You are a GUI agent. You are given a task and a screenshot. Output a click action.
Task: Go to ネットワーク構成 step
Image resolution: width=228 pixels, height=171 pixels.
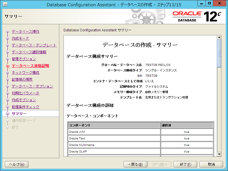click(x=26, y=73)
